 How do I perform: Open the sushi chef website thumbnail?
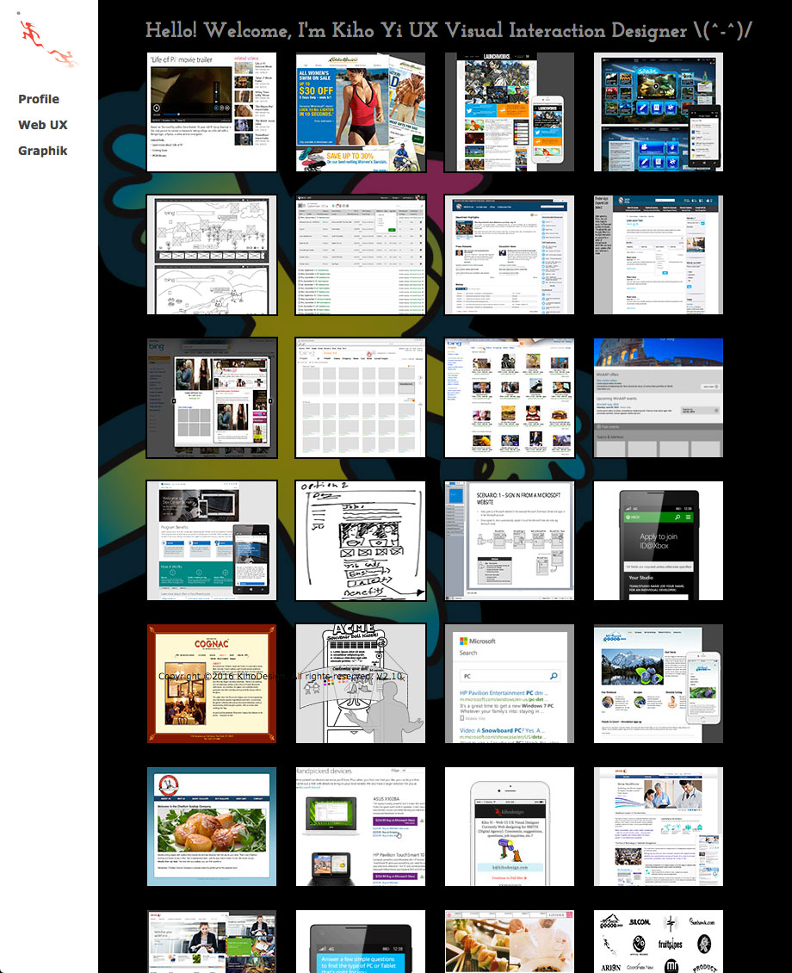(509, 941)
